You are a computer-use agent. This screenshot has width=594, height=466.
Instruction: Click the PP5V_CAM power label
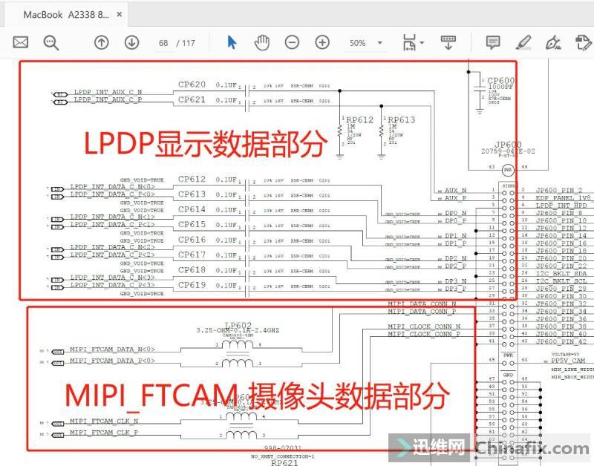tap(568, 361)
